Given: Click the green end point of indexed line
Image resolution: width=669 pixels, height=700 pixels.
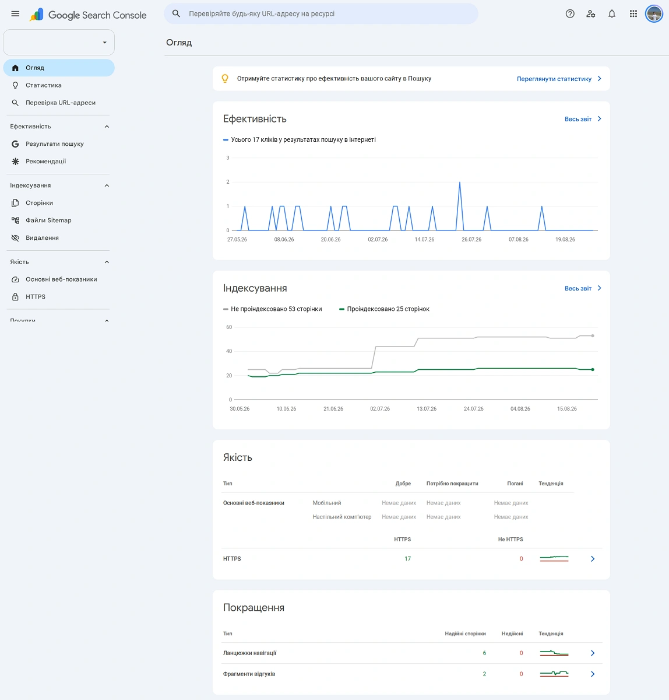Looking at the screenshot, I should pos(593,370).
